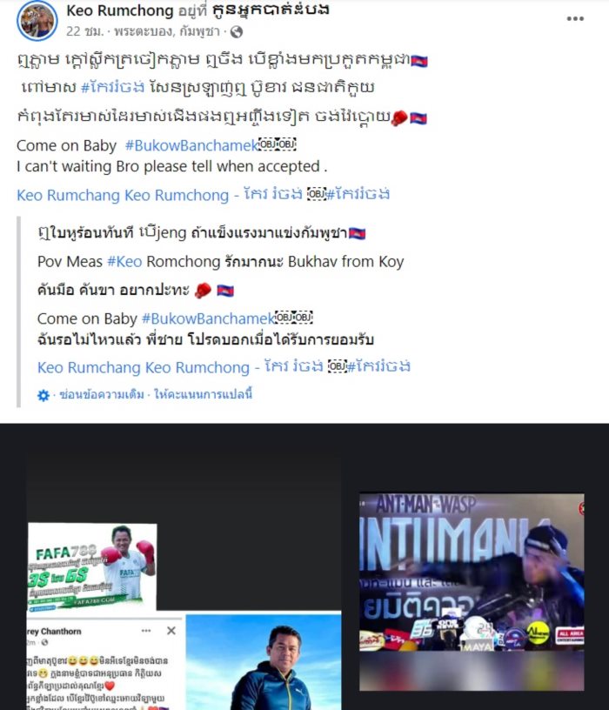Screen dimensions: 609x710
Task: Open the FAFA788 boxing gloves image
Action: (x=92, y=567)
